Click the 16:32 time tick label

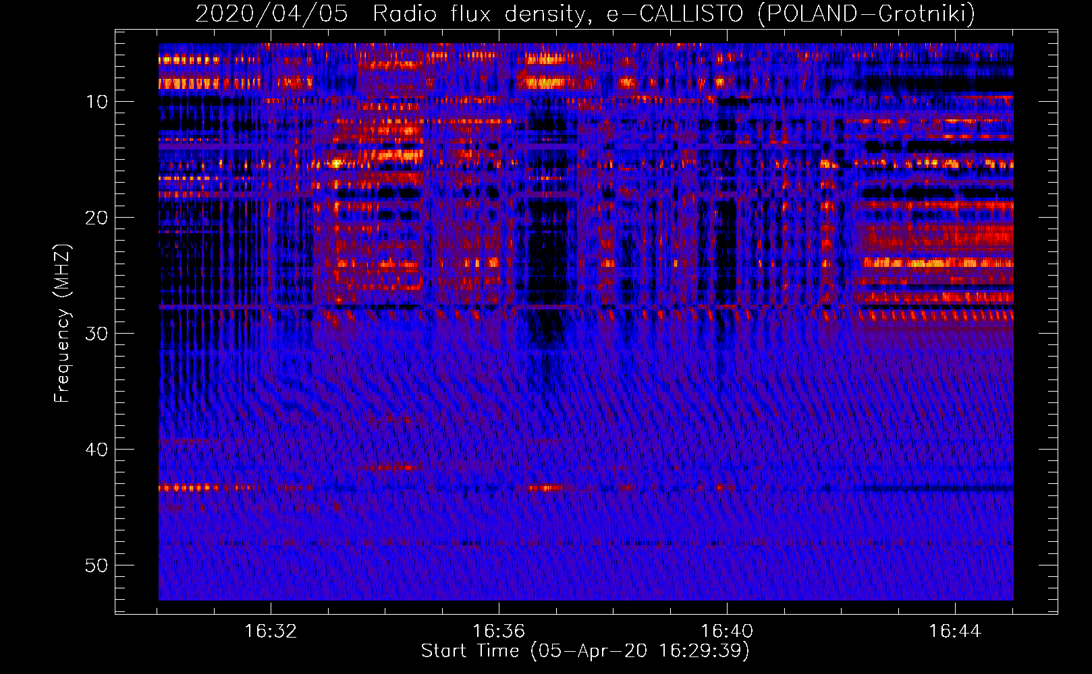pos(271,632)
